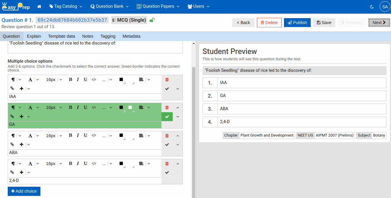Viewport: 391px width, 198px height.
Task: Pick black text color swatch for ABA
Action: tap(121, 135)
